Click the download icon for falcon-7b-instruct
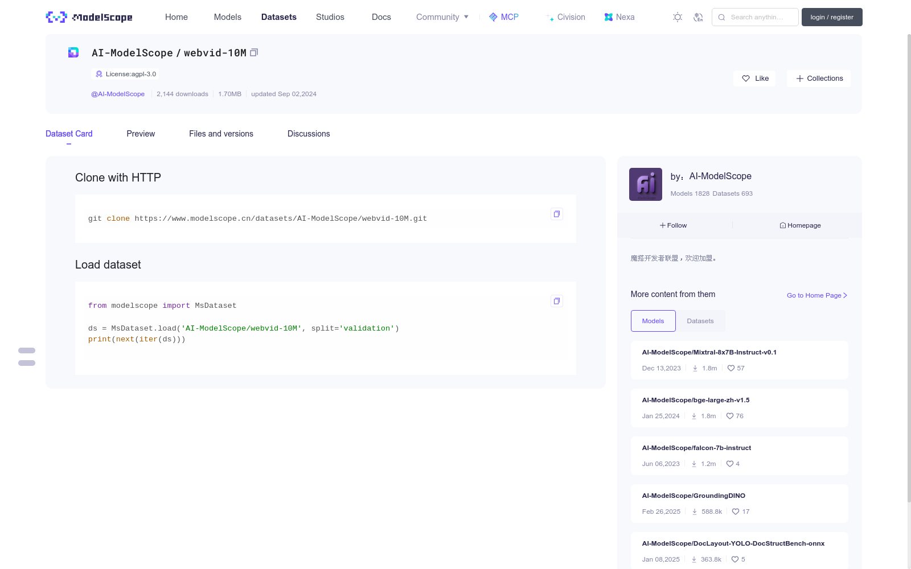911x569 pixels. click(694, 464)
